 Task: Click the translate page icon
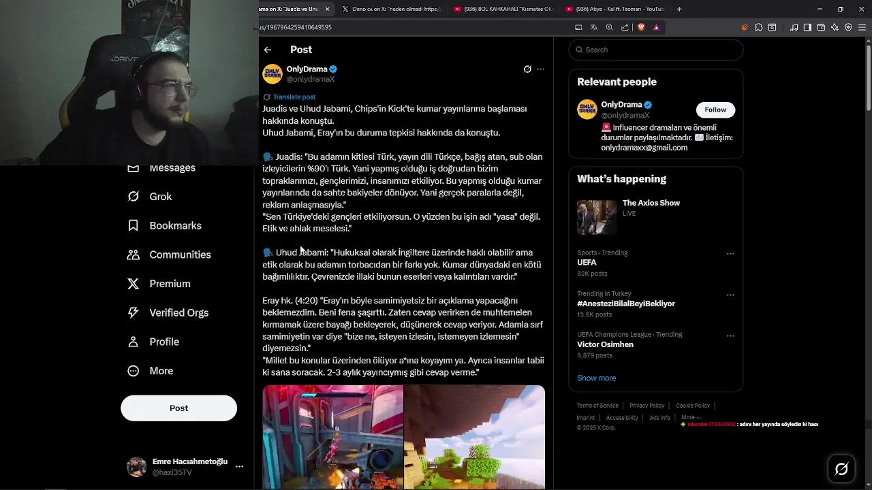594,27
